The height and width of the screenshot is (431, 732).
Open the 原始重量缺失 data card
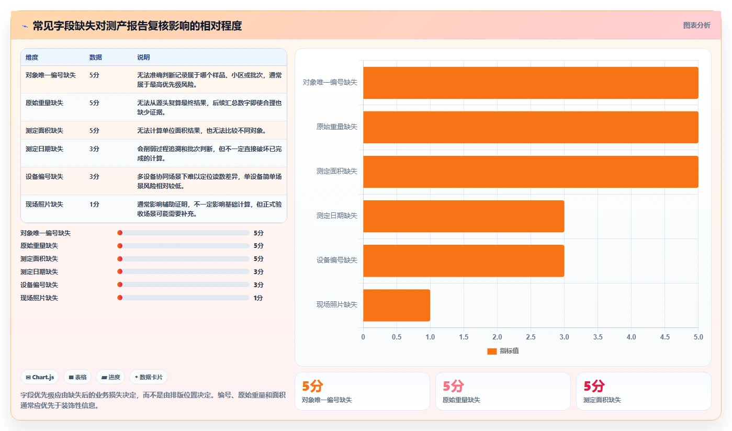(503, 391)
